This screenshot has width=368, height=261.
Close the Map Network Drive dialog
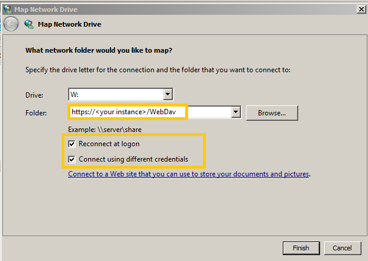point(360,8)
